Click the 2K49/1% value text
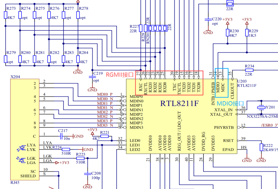 tap(271, 150)
